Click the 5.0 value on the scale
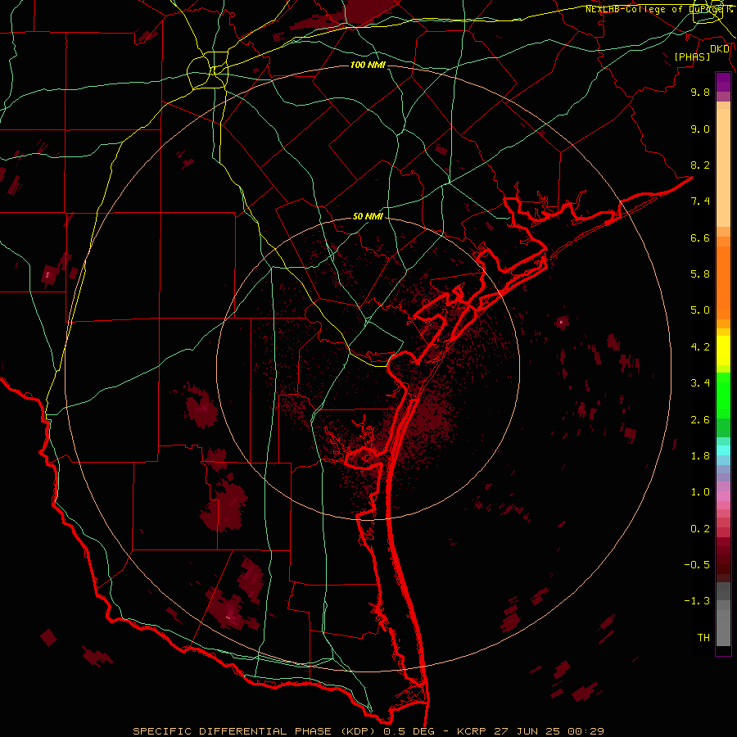This screenshot has width=737, height=737. (700, 310)
